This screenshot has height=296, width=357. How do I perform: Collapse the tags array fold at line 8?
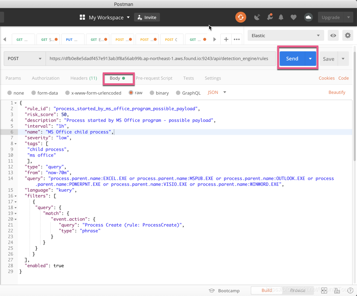point(16,144)
